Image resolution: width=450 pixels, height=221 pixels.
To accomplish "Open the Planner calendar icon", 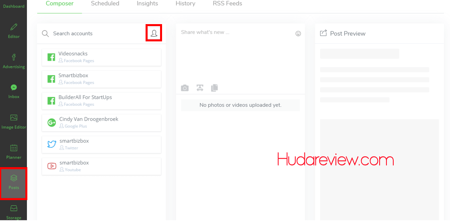I will tap(14, 151).
